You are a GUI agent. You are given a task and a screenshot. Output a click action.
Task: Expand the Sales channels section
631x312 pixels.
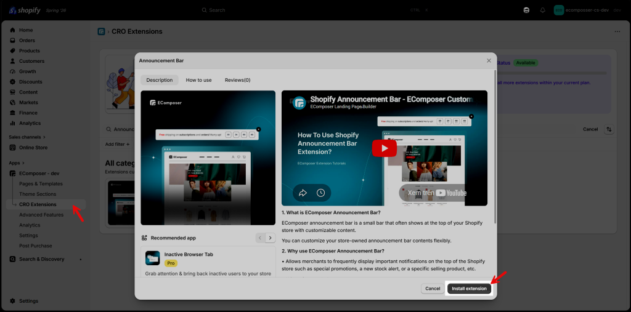pyautogui.click(x=27, y=137)
